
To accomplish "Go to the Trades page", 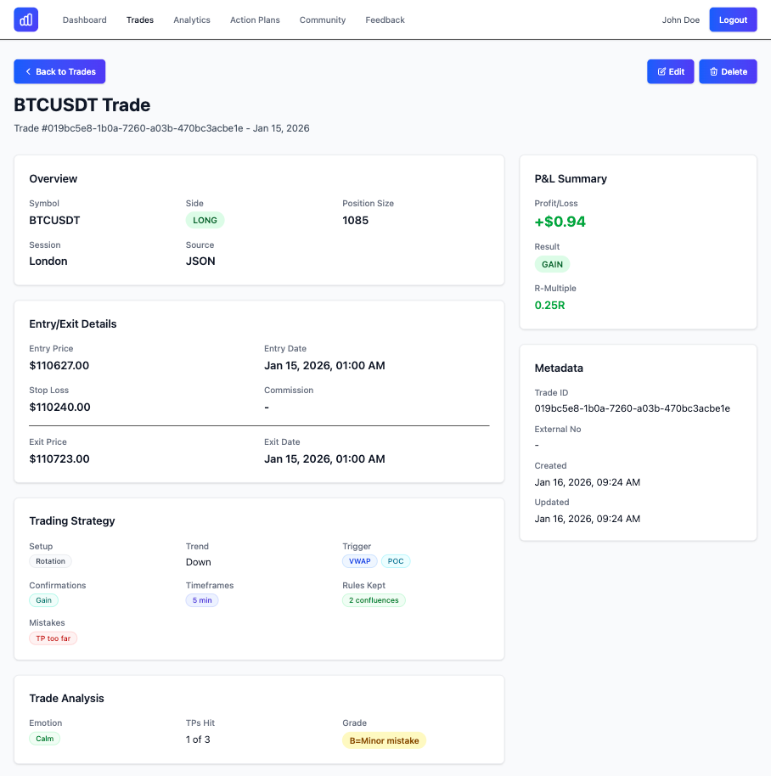I will (140, 20).
